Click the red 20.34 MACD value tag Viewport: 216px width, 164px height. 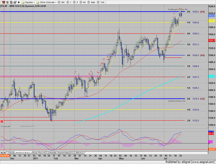click(211, 134)
